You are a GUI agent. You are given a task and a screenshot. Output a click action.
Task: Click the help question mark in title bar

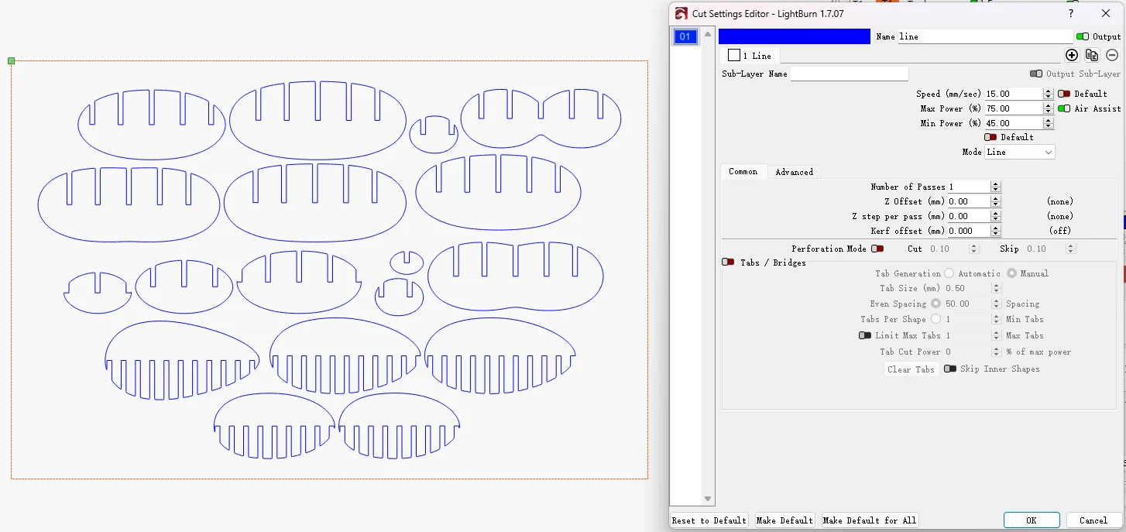[x=1071, y=13]
